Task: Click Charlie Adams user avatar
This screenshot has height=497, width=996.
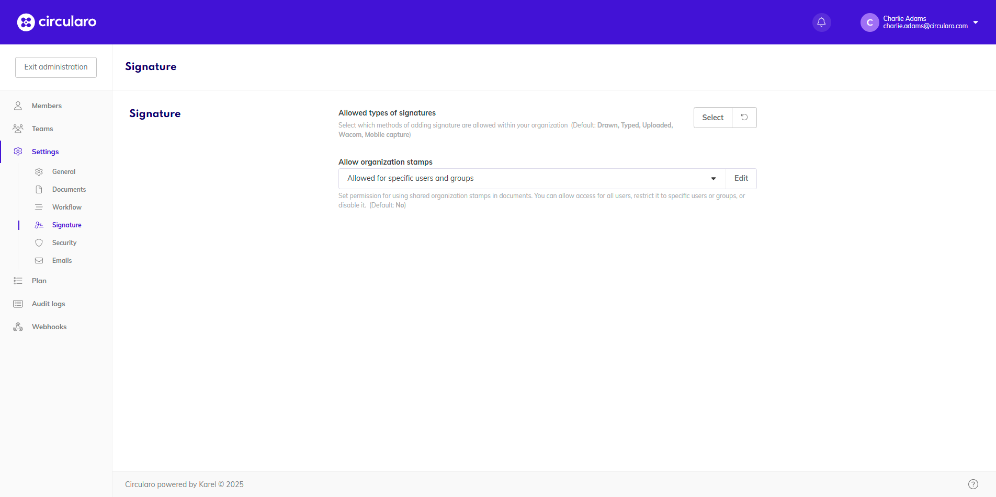Action: (x=869, y=22)
